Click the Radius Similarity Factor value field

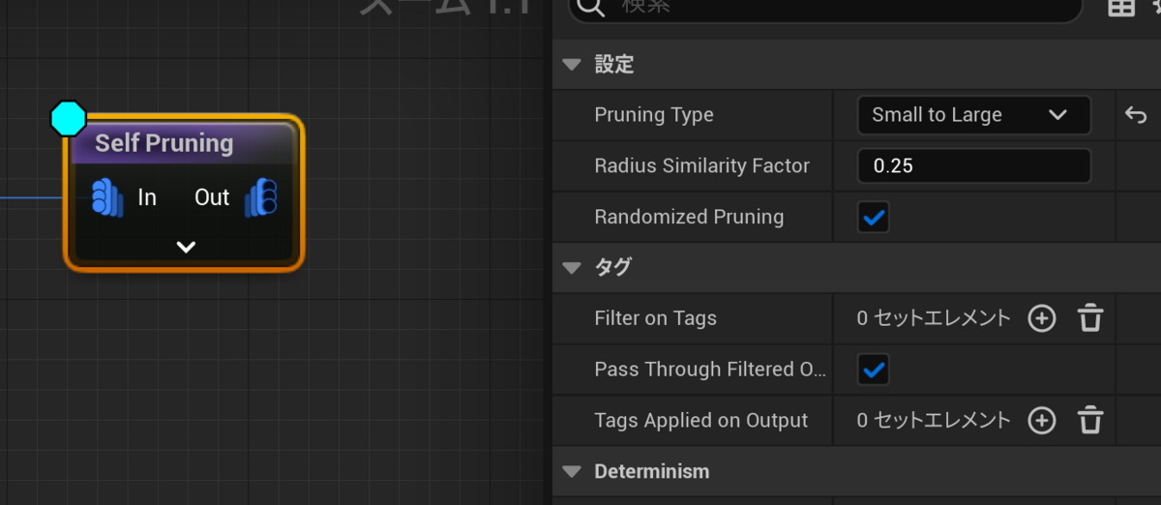click(x=973, y=166)
